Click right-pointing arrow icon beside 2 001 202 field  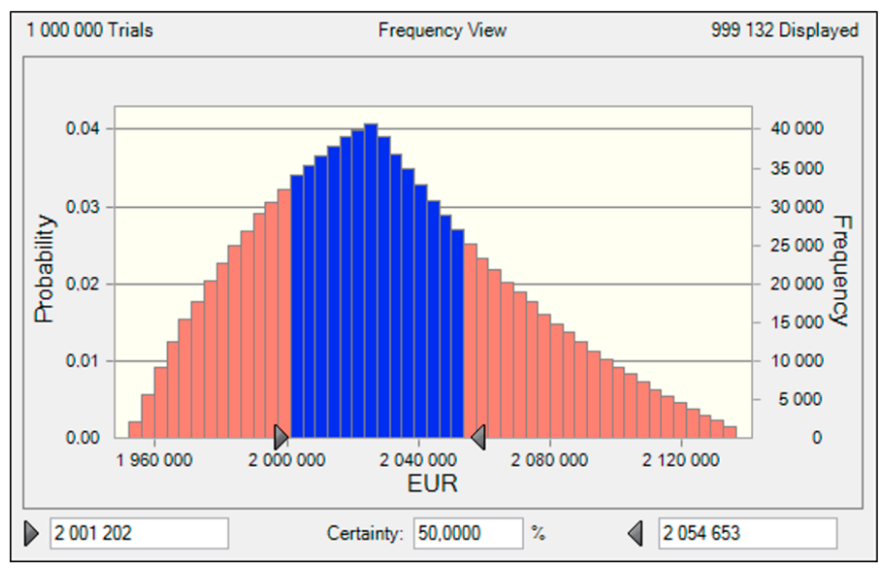pyautogui.click(x=31, y=533)
